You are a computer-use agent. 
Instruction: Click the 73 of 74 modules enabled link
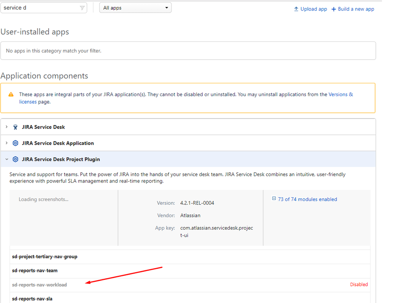(307, 199)
